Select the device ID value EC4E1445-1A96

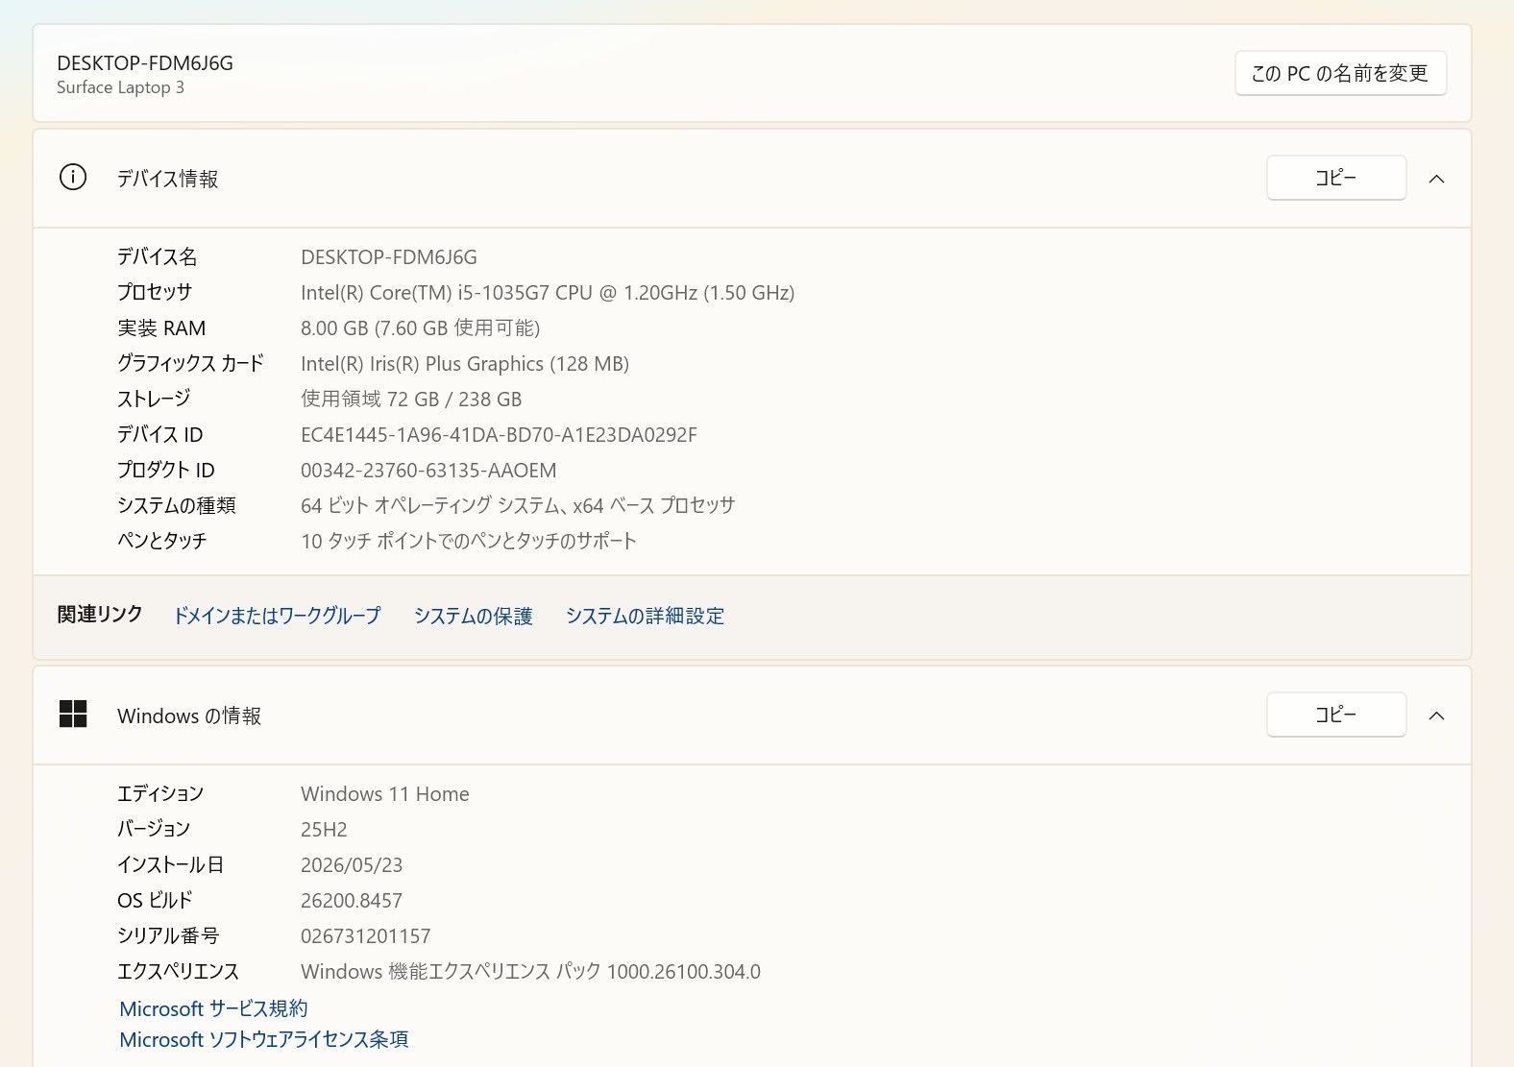tap(499, 435)
